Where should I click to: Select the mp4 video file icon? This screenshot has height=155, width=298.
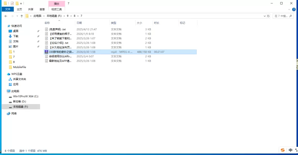pos(46,52)
